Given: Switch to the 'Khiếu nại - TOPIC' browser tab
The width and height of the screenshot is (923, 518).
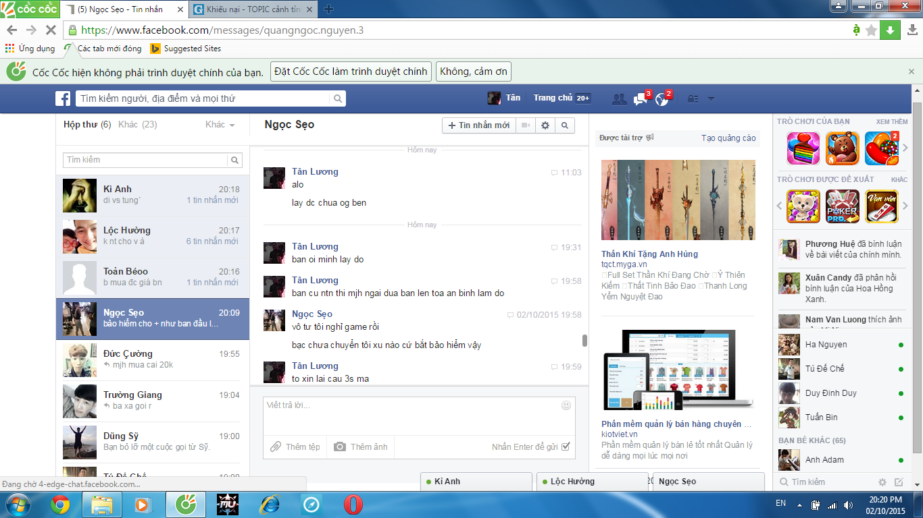Looking at the screenshot, I should point(252,9).
